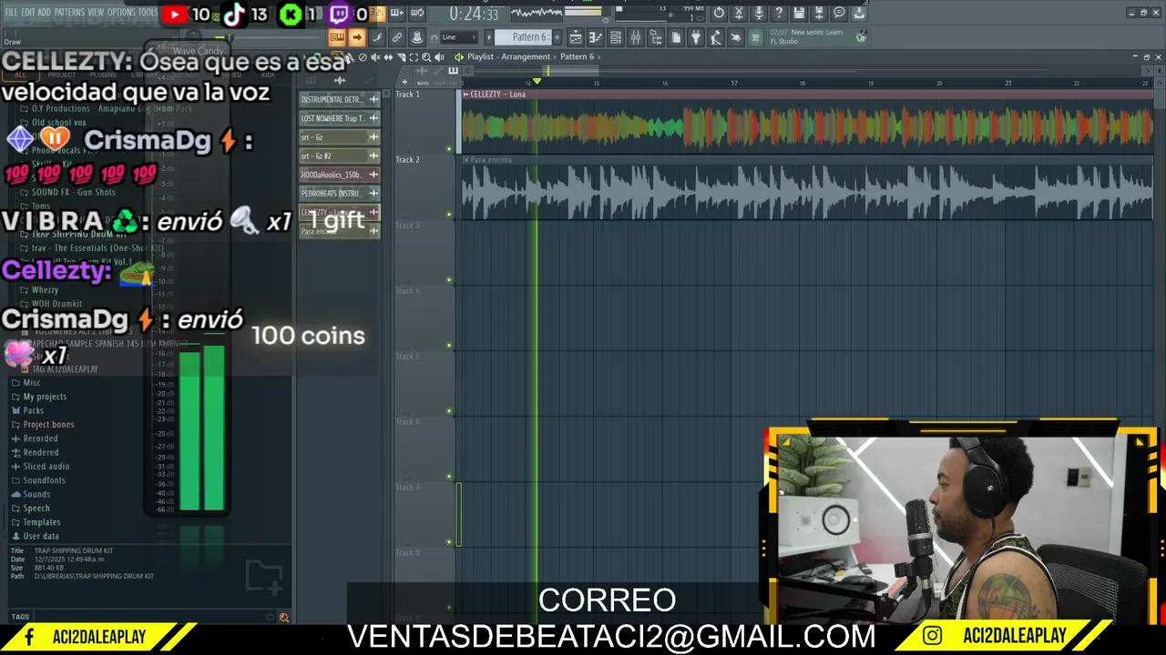Click the export download icon
Image resolution: width=1166 pixels, height=655 pixels.
[x=859, y=14]
